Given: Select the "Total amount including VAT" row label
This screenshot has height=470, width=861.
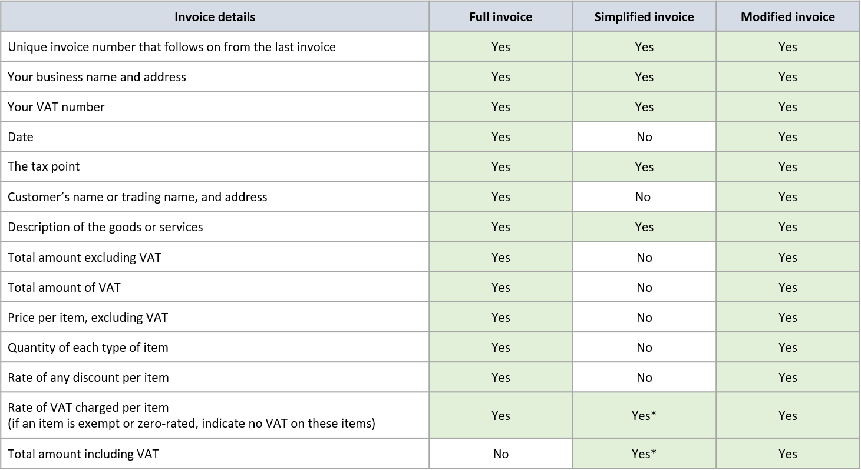Looking at the screenshot, I should pyautogui.click(x=83, y=454).
